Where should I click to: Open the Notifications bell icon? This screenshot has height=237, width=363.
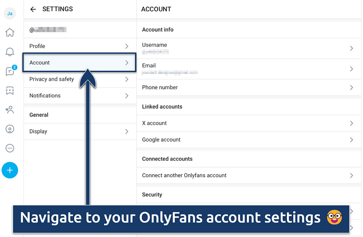[9, 52]
